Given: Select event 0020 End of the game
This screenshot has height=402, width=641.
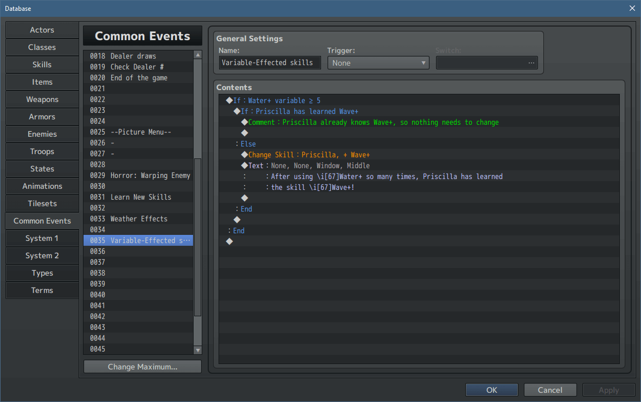Looking at the screenshot, I should (138, 78).
